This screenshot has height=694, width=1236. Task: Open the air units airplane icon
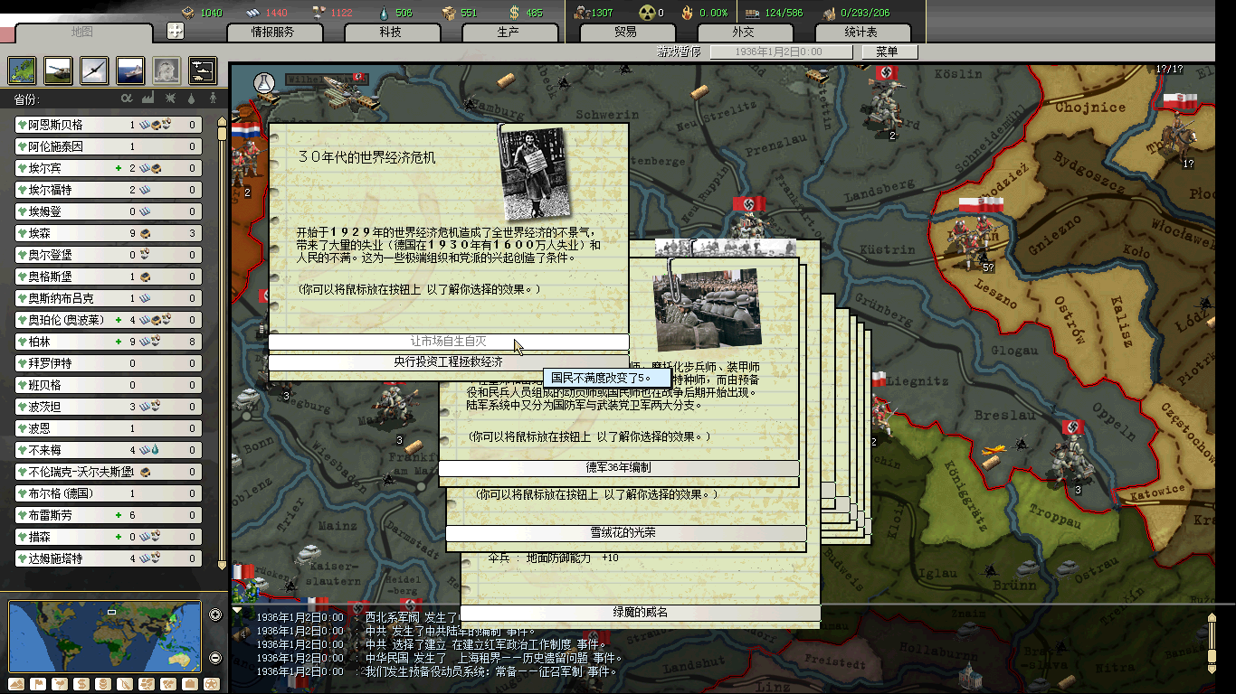94,70
